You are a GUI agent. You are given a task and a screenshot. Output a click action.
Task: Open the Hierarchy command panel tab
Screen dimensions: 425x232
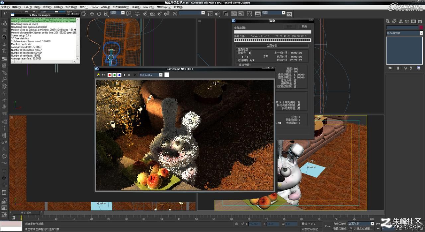tap(401, 21)
